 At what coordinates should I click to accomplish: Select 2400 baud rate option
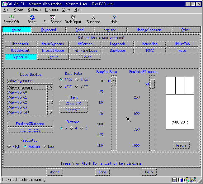coord(61,86)
